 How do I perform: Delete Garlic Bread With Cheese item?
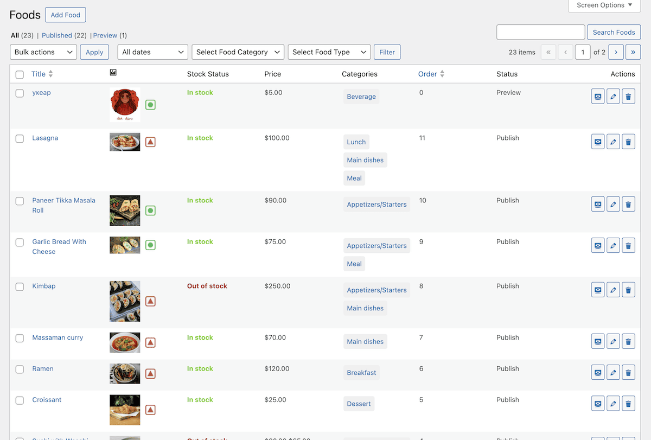(x=628, y=246)
